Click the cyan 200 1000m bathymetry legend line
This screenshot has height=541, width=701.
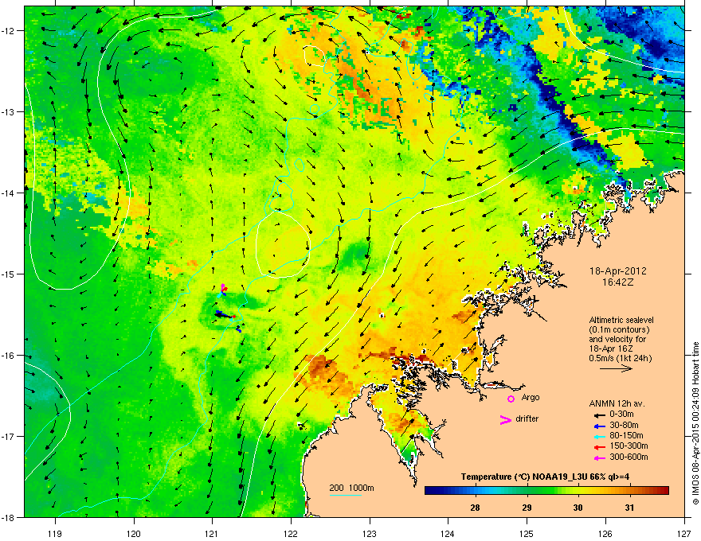[x=345, y=495]
